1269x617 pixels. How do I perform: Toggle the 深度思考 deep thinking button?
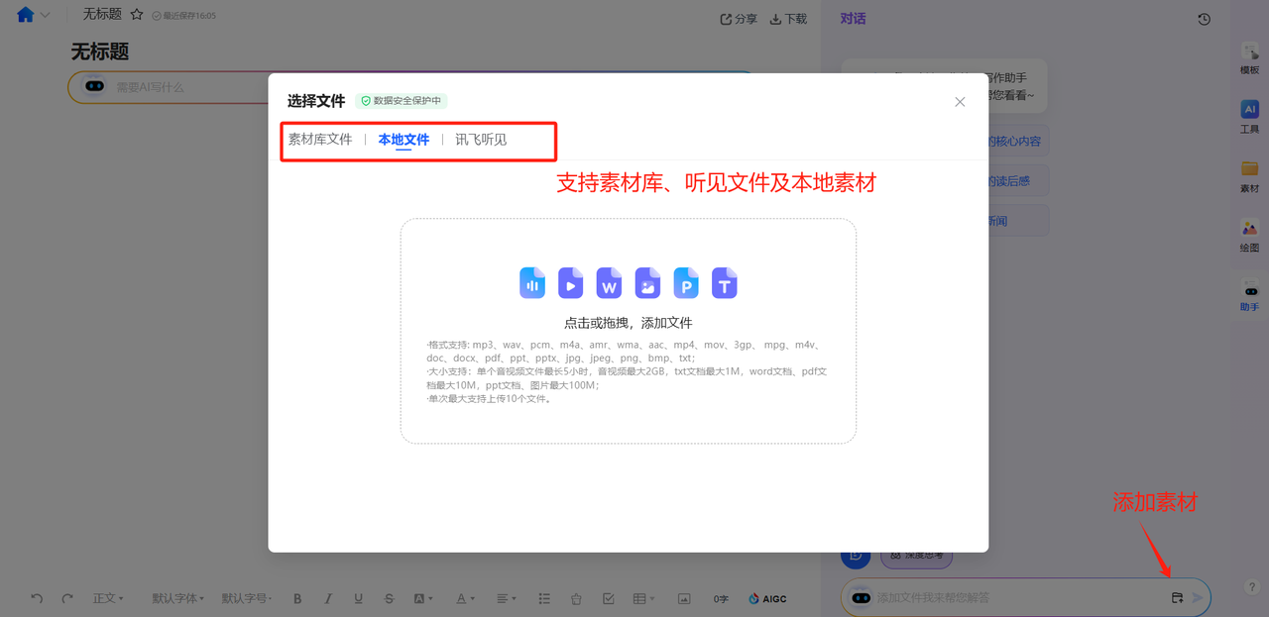click(916, 556)
